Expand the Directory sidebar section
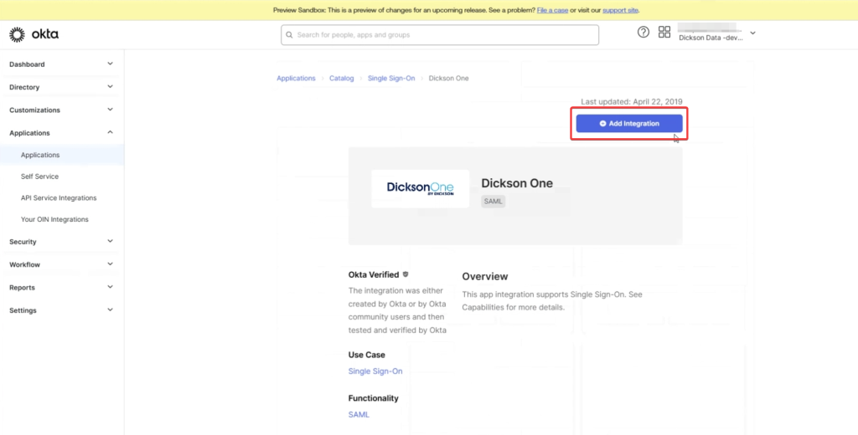Viewport: 858px width, 435px height. click(61, 87)
